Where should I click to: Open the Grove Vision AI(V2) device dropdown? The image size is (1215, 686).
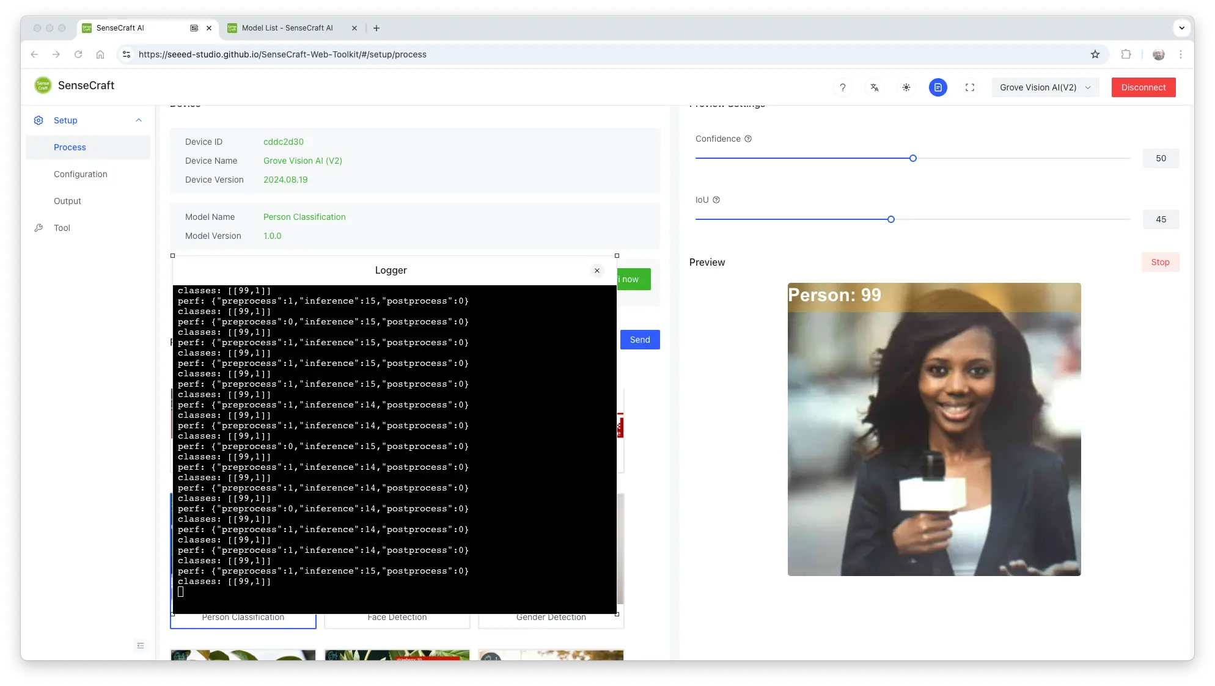[1044, 87]
